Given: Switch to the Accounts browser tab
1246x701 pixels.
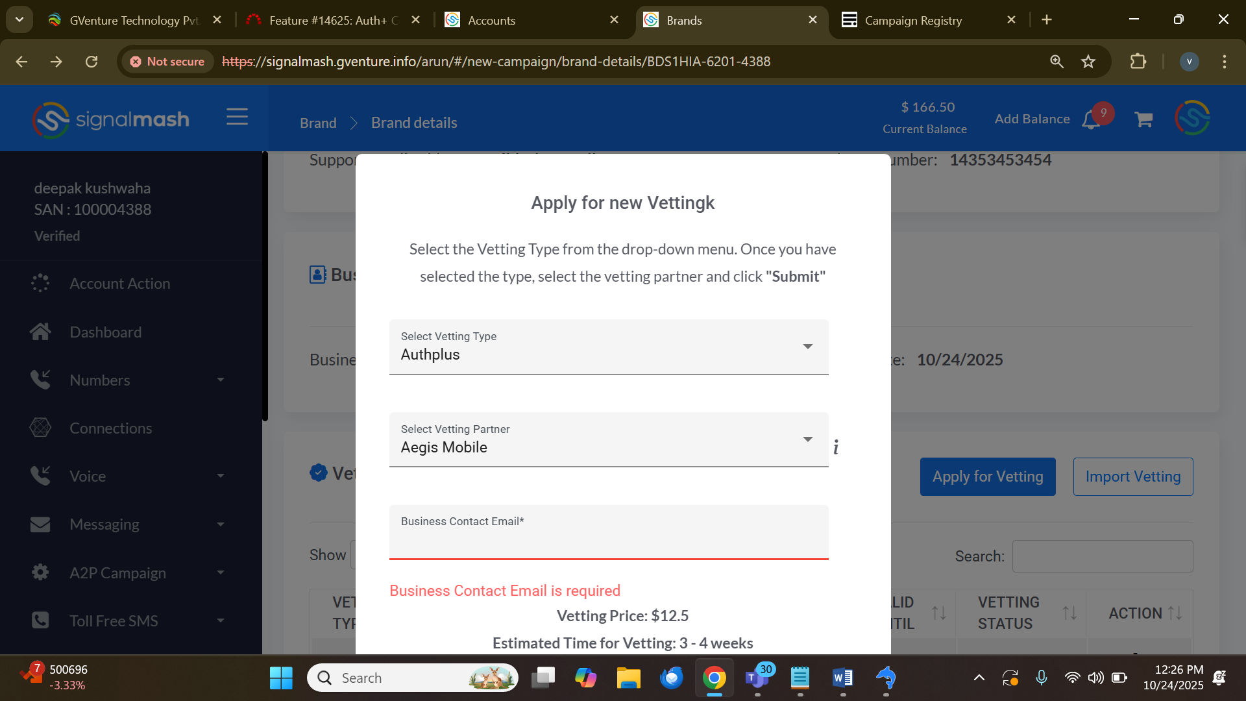Looking at the screenshot, I should click(x=491, y=20).
